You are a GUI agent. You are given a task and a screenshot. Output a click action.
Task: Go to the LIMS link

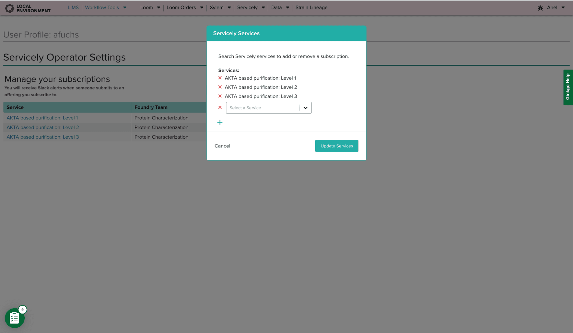tap(73, 8)
